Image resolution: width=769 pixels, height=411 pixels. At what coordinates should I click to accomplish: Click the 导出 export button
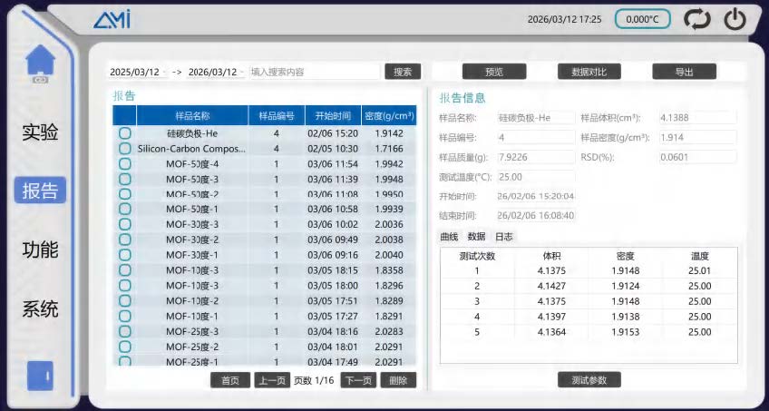[684, 72]
